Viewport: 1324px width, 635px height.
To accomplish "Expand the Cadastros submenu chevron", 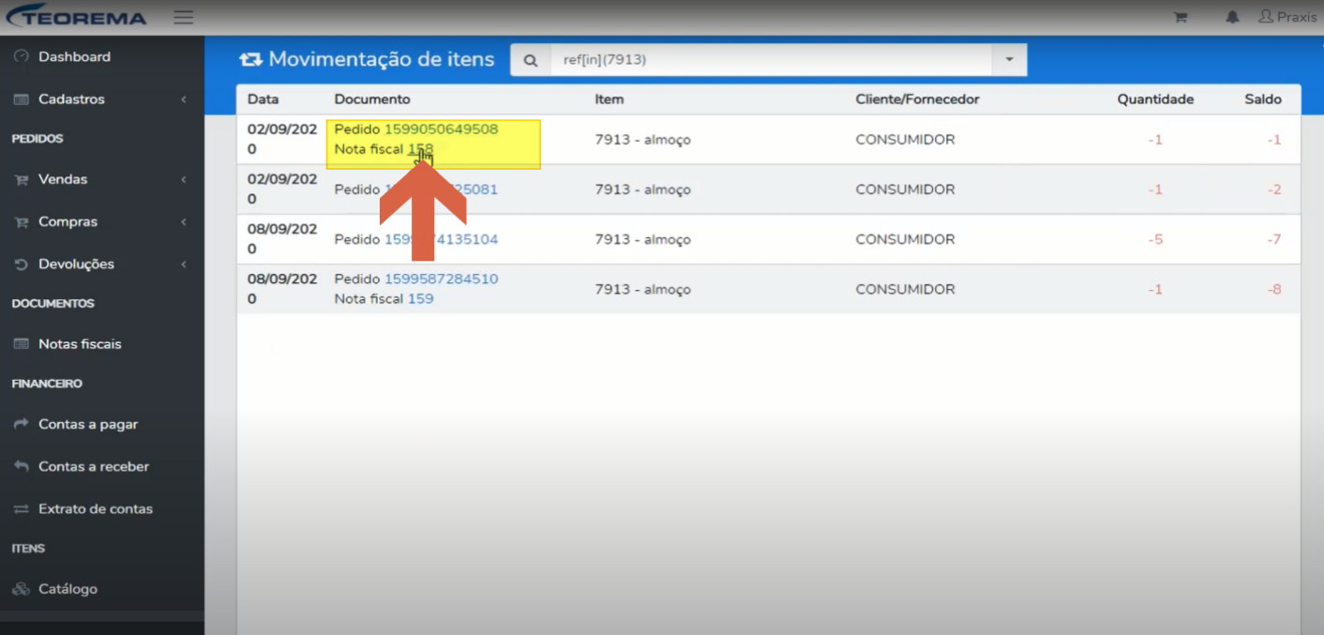I will 184,99.
